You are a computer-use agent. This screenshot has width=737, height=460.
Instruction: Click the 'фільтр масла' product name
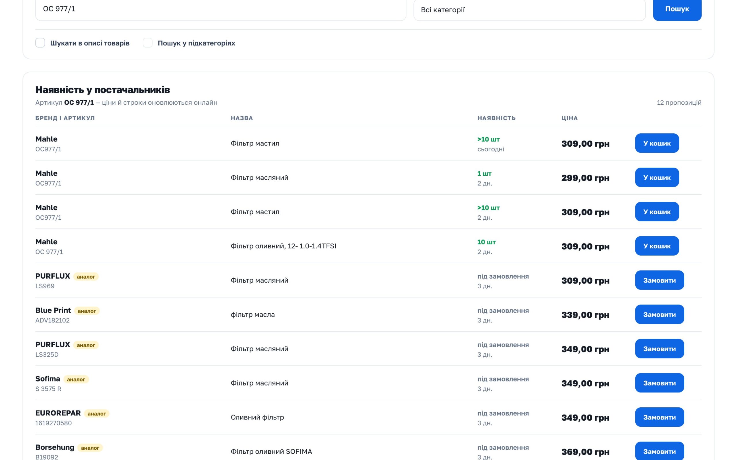(x=253, y=315)
